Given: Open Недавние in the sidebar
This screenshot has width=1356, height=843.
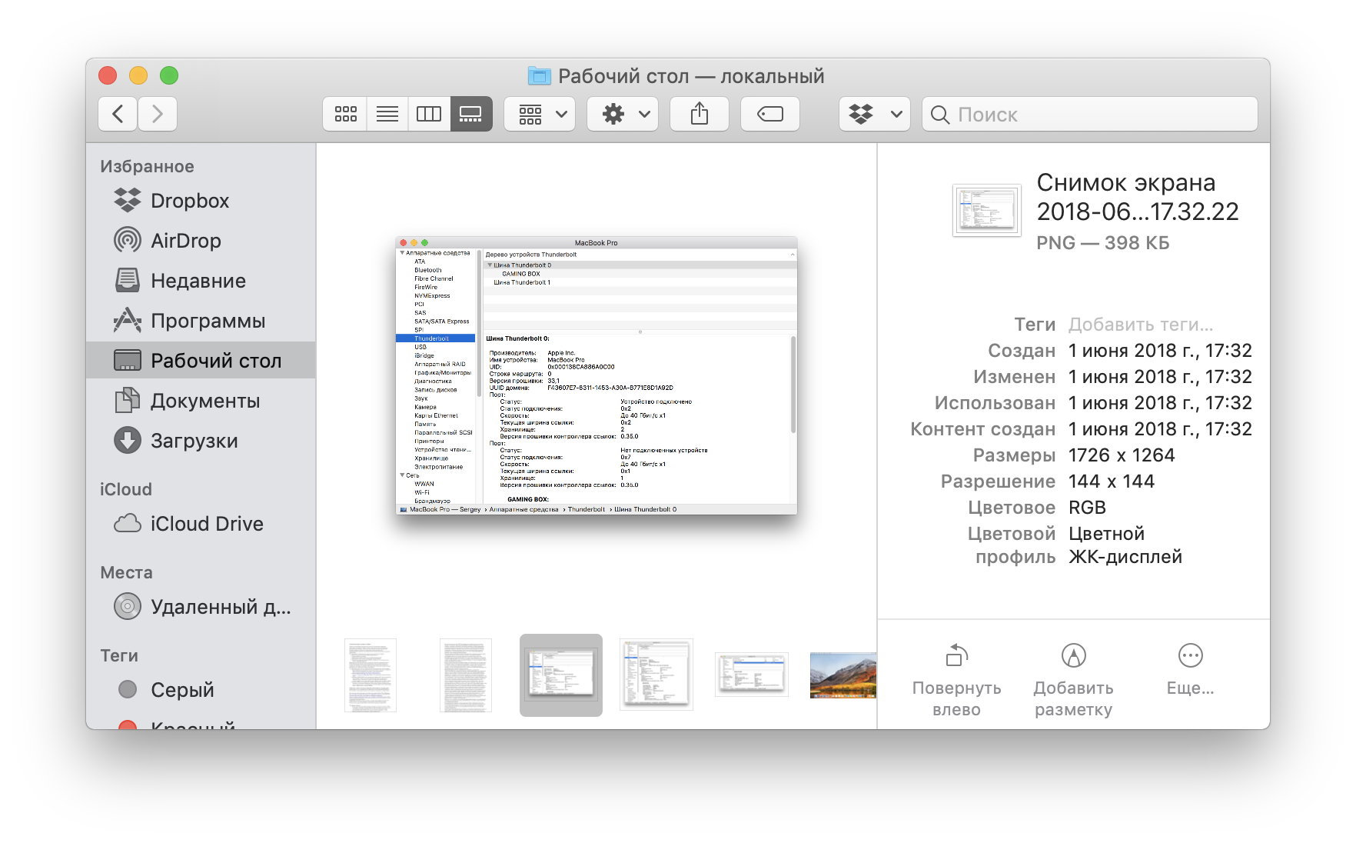Looking at the screenshot, I should coord(201,281).
